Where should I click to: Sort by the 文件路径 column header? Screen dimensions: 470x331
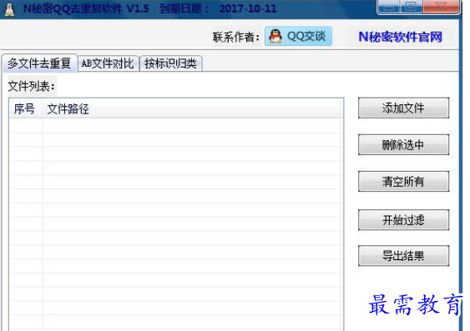[x=192, y=108]
